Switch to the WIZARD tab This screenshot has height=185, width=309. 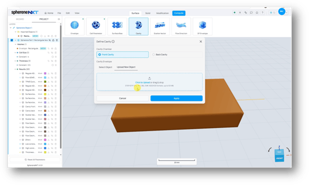[20, 19]
